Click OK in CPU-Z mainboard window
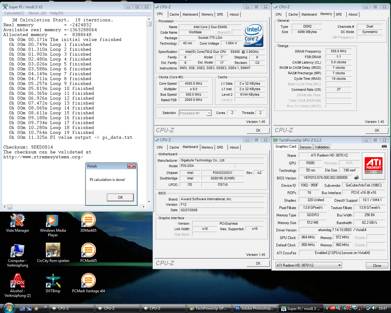The width and height of the screenshot is (391, 313). 258,263
